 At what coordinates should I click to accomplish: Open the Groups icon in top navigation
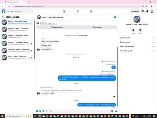click(91, 11)
